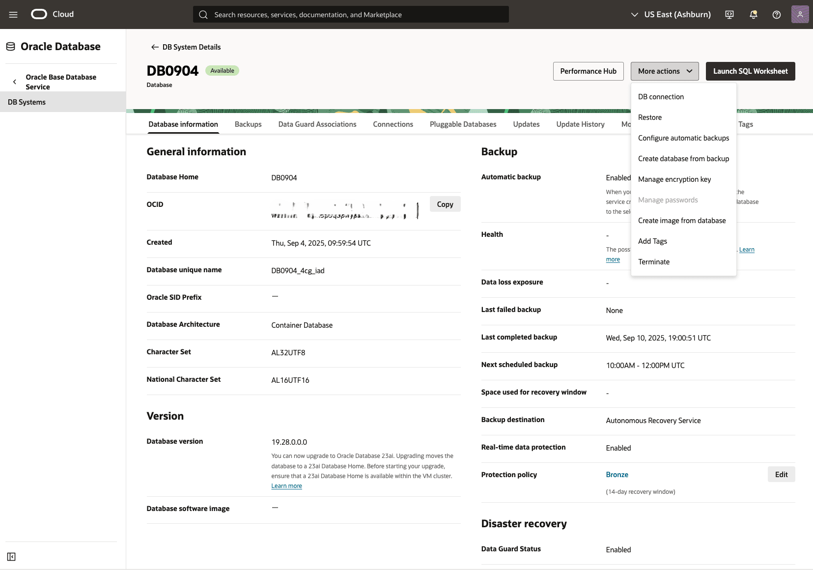The height and width of the screenshot is (570, 813).
Task: Click the back arrow to DB System Details
Action: [x=154, y=47]
